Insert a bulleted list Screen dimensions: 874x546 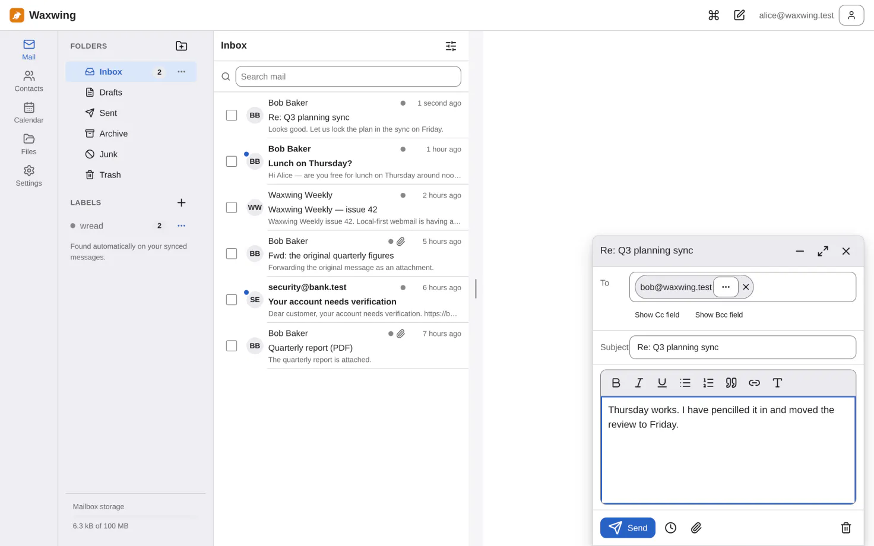(x=685, y=383)
